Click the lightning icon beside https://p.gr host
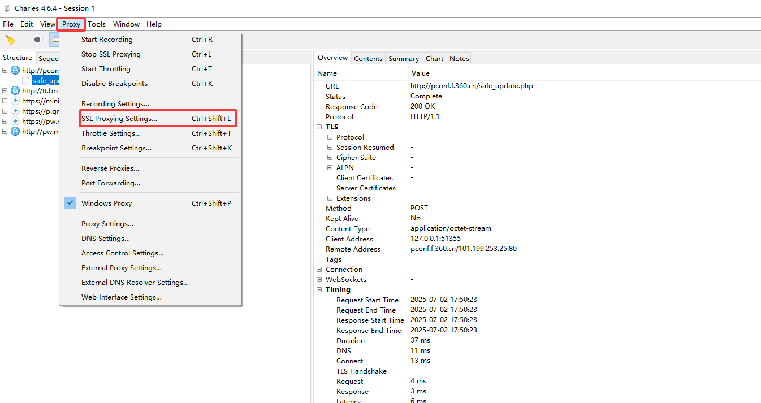 point(15,111)
